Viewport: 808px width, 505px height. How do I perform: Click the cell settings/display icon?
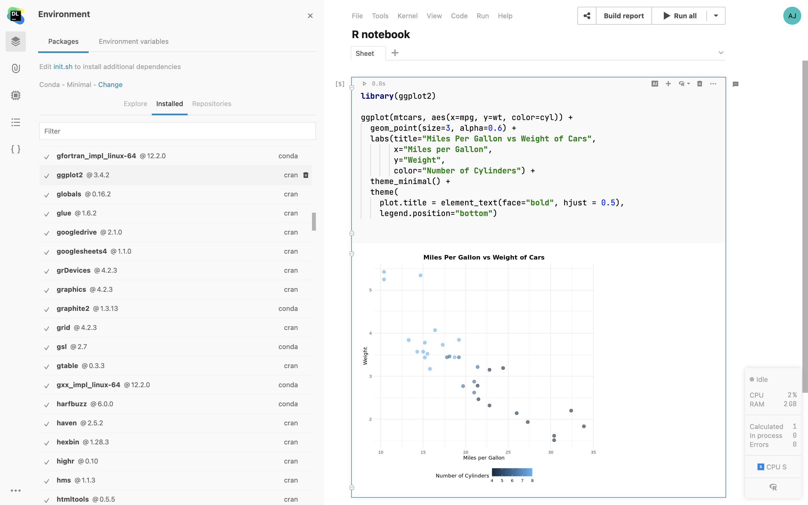[714, 84]
